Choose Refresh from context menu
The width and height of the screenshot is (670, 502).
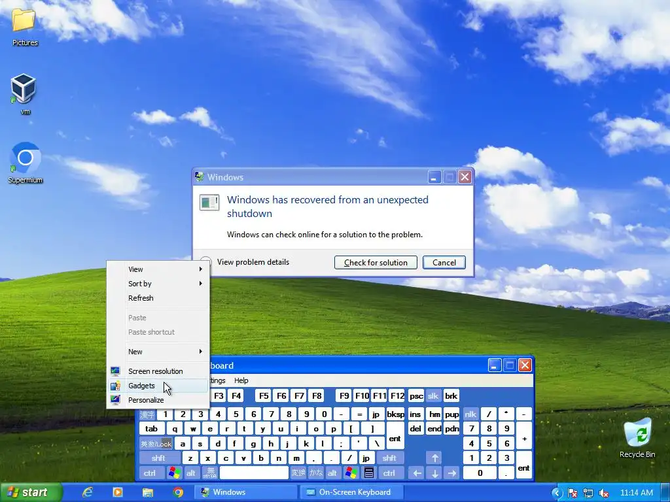[x=158, y=298]
